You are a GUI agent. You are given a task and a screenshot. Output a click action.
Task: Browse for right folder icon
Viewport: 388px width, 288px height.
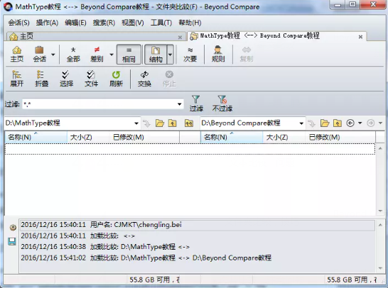(325, 123)
